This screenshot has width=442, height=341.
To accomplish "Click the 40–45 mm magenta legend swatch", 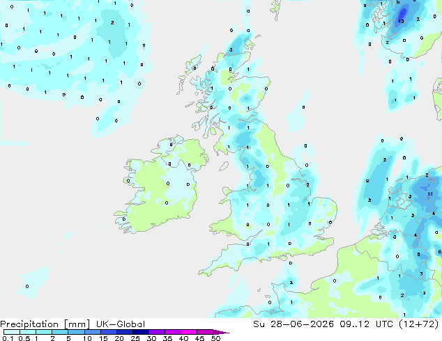I will 189,332.
